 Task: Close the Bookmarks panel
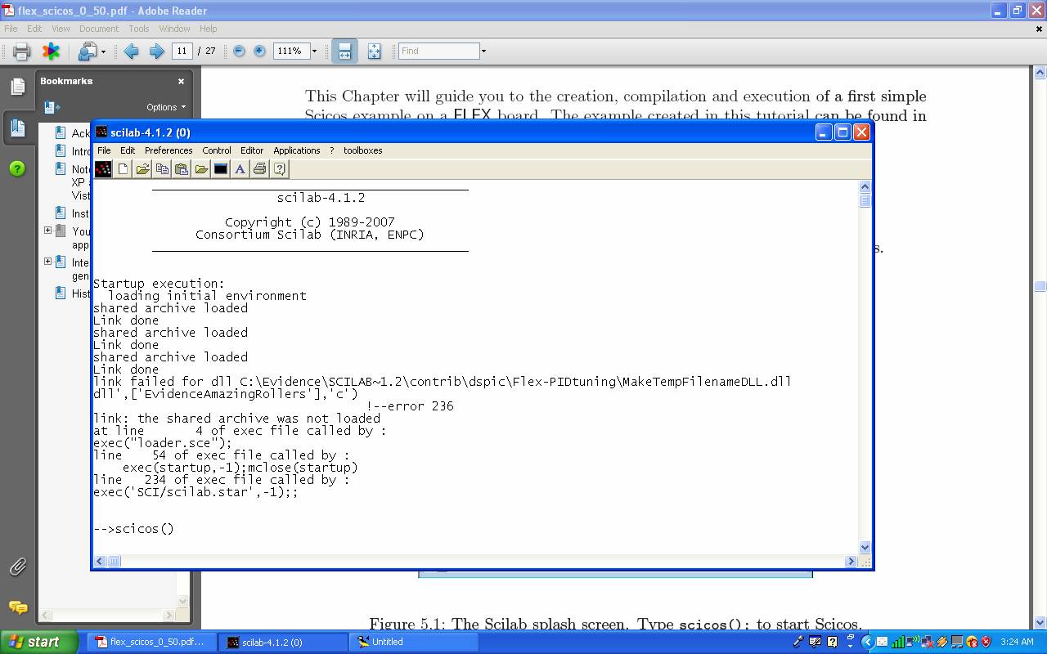pyautogui.click(x=181, y=81)
